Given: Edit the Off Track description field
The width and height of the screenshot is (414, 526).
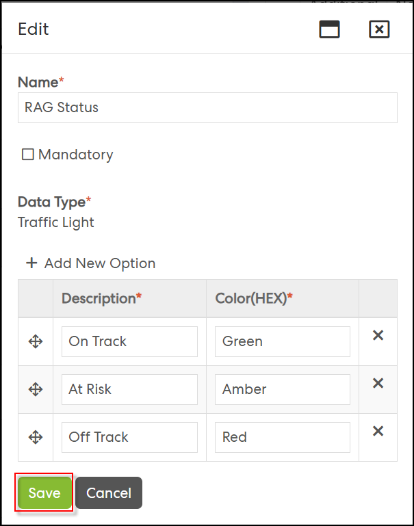Looking at the screenshot, I should coord(129,438).
